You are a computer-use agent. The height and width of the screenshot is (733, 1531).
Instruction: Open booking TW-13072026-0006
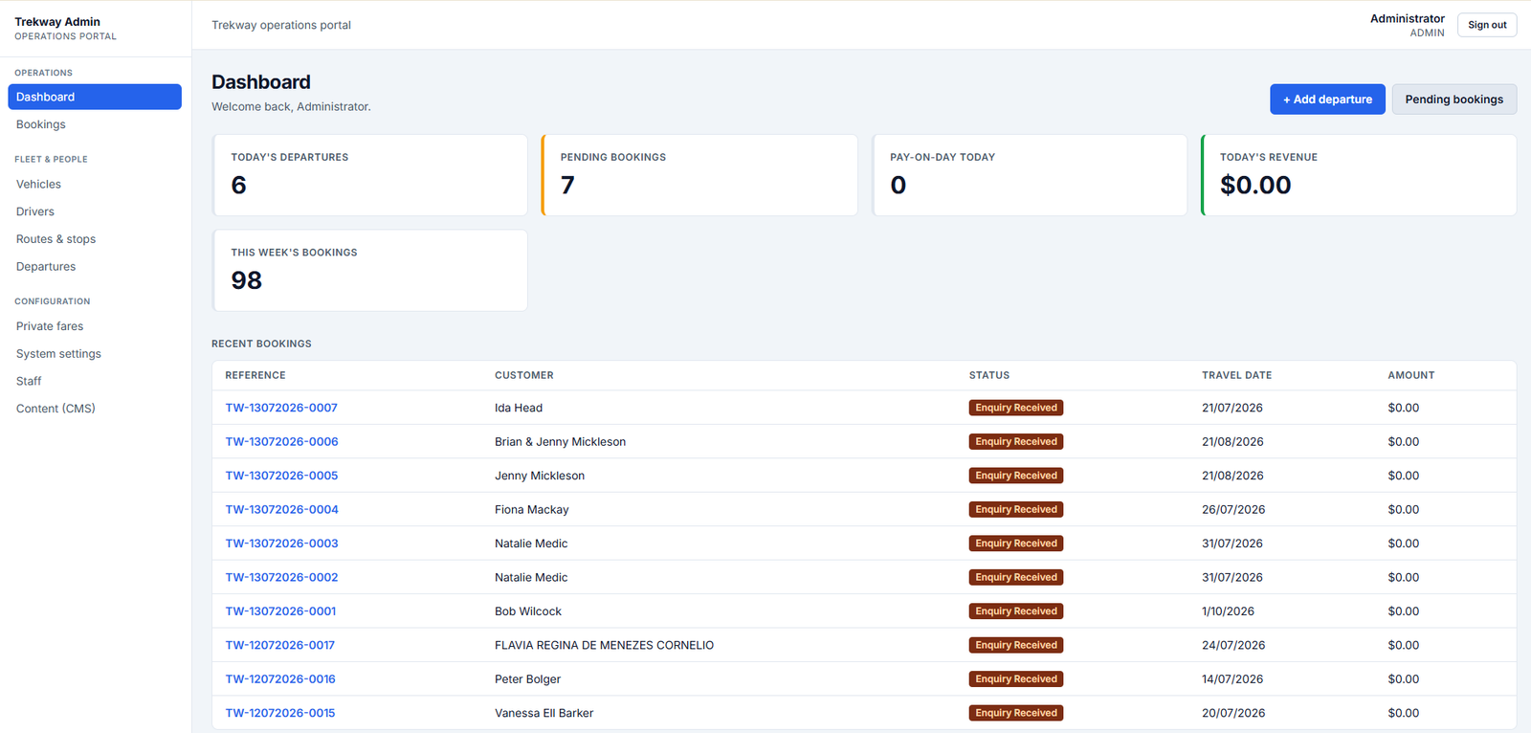tap(281, 442)
